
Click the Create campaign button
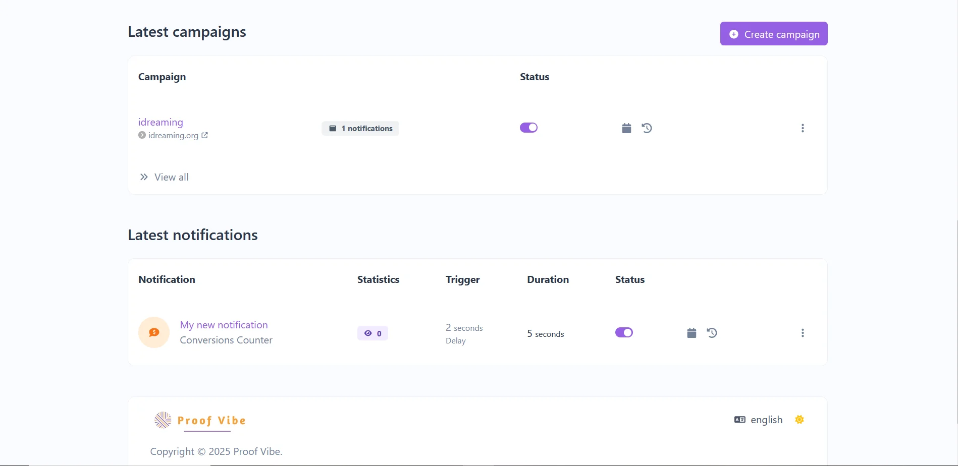(773, 33)
